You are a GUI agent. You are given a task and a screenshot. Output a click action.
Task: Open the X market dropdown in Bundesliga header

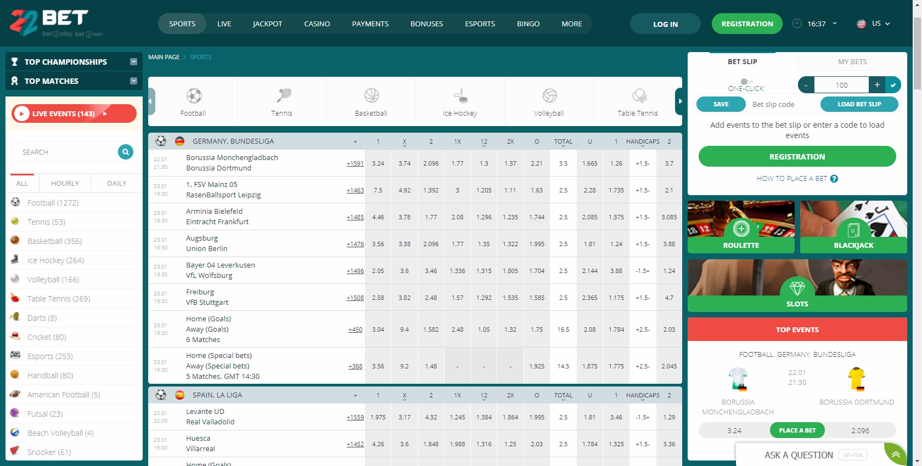[x=404, y=143]
